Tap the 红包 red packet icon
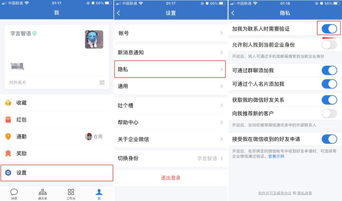Viewport: 342px width, 201px height. click(x=8, y=120)
